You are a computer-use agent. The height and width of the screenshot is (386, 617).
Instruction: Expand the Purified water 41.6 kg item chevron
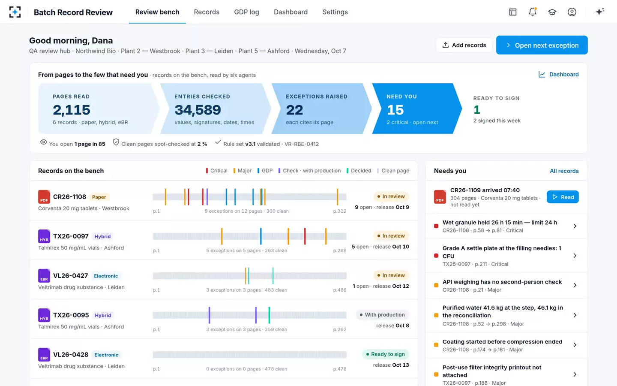575,315
